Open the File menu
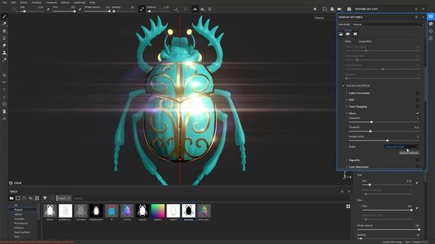The image size is (435, 244). pyautogui.click(x=5, y=2)
